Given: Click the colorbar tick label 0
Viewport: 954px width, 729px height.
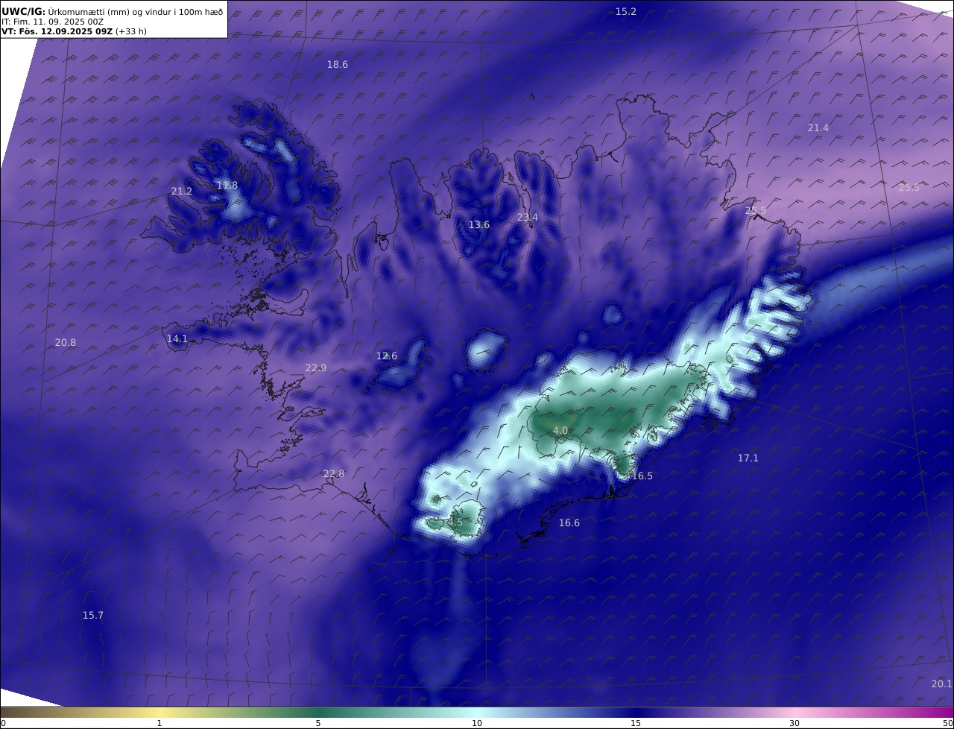Looking at the screenshot, I should [3, 723].
